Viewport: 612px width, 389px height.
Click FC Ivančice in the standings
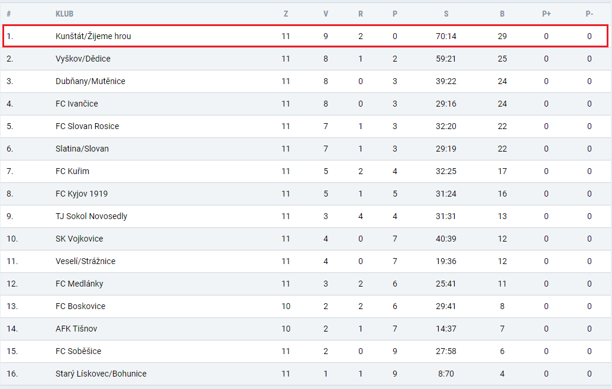pos(76,104)
